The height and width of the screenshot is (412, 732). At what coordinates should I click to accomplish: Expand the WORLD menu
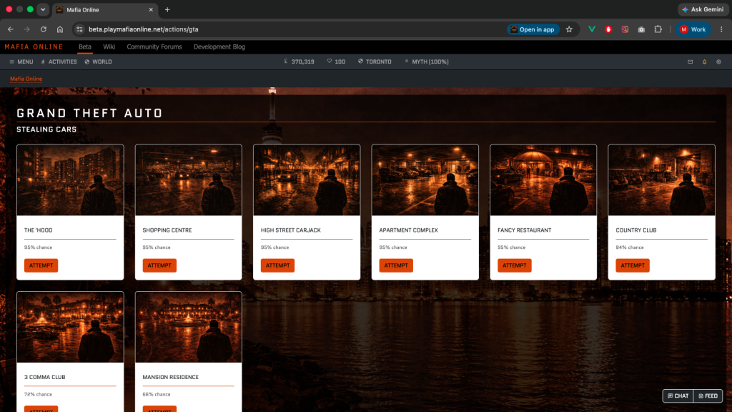click(x=98, y=62)
